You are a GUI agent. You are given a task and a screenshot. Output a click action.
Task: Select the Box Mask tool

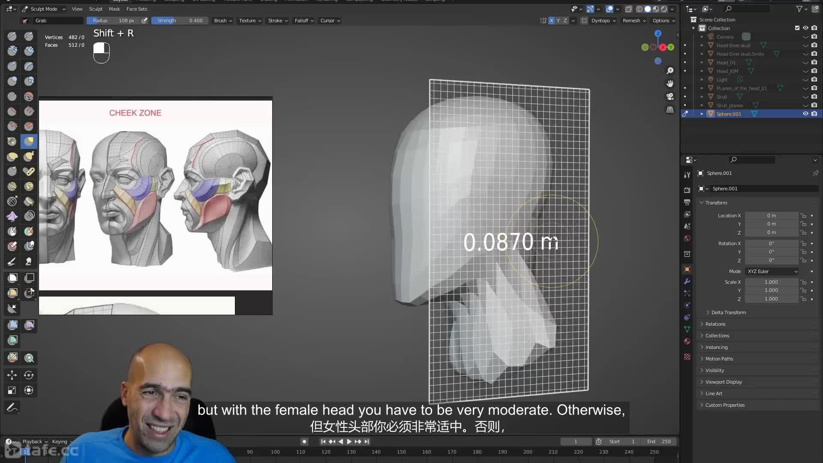(x=12, y=278)
